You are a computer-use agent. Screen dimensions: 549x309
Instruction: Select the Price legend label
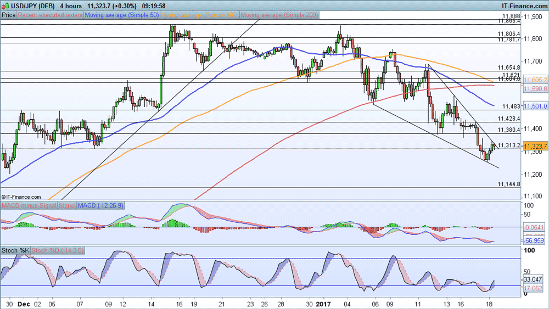click(9, 15)
